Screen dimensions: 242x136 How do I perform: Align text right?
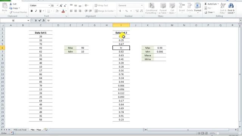point(80,11)
